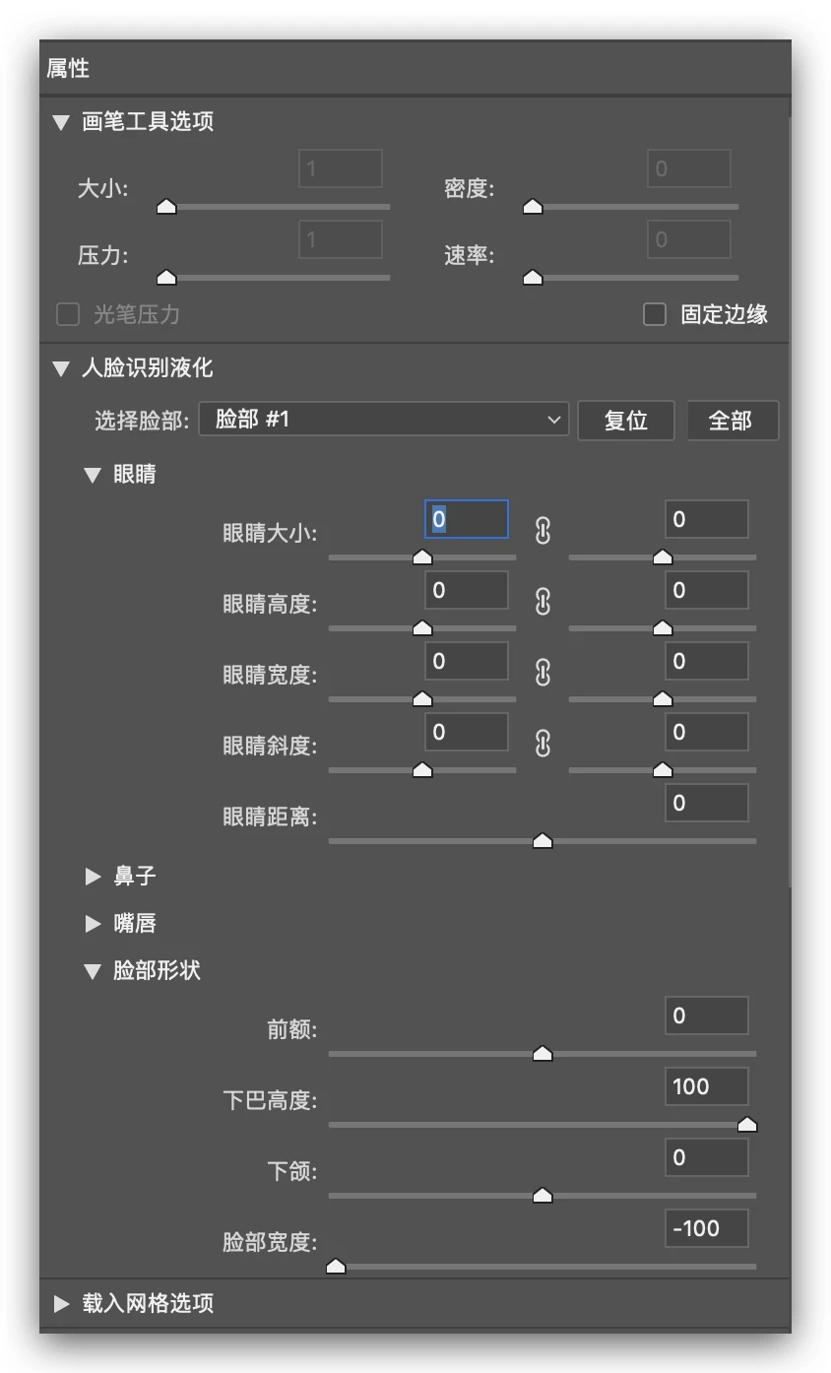831x1373 pixels.
Task: Click the 脸部宽度 slider handle
Action: [336, 1267]
